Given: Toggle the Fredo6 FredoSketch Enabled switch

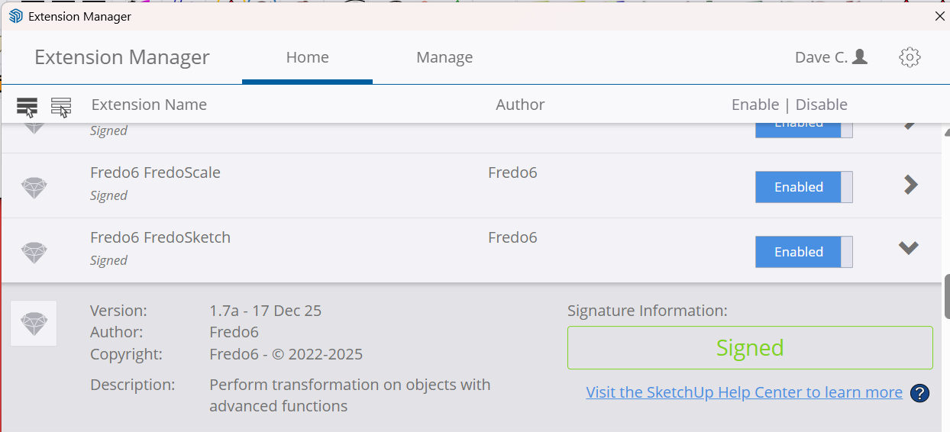Looking at the screenshot, I should click(x=803, y=252).
